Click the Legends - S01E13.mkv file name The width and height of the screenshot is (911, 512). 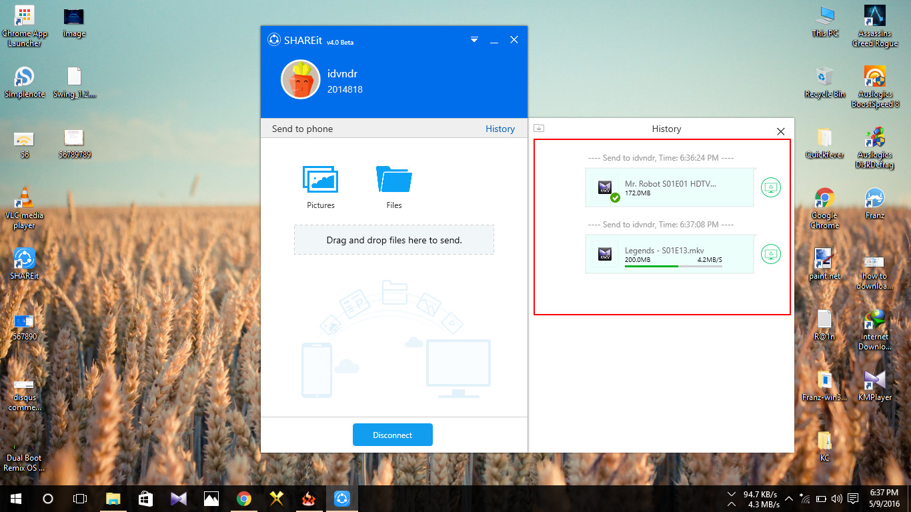(664, 250)
